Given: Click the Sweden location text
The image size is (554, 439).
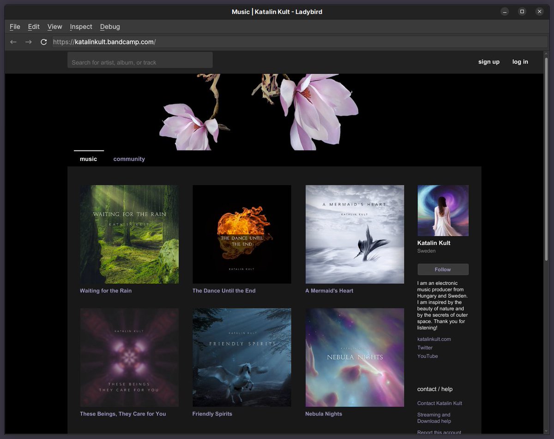Looking at the screenshot, I should (x=427, y=251).
